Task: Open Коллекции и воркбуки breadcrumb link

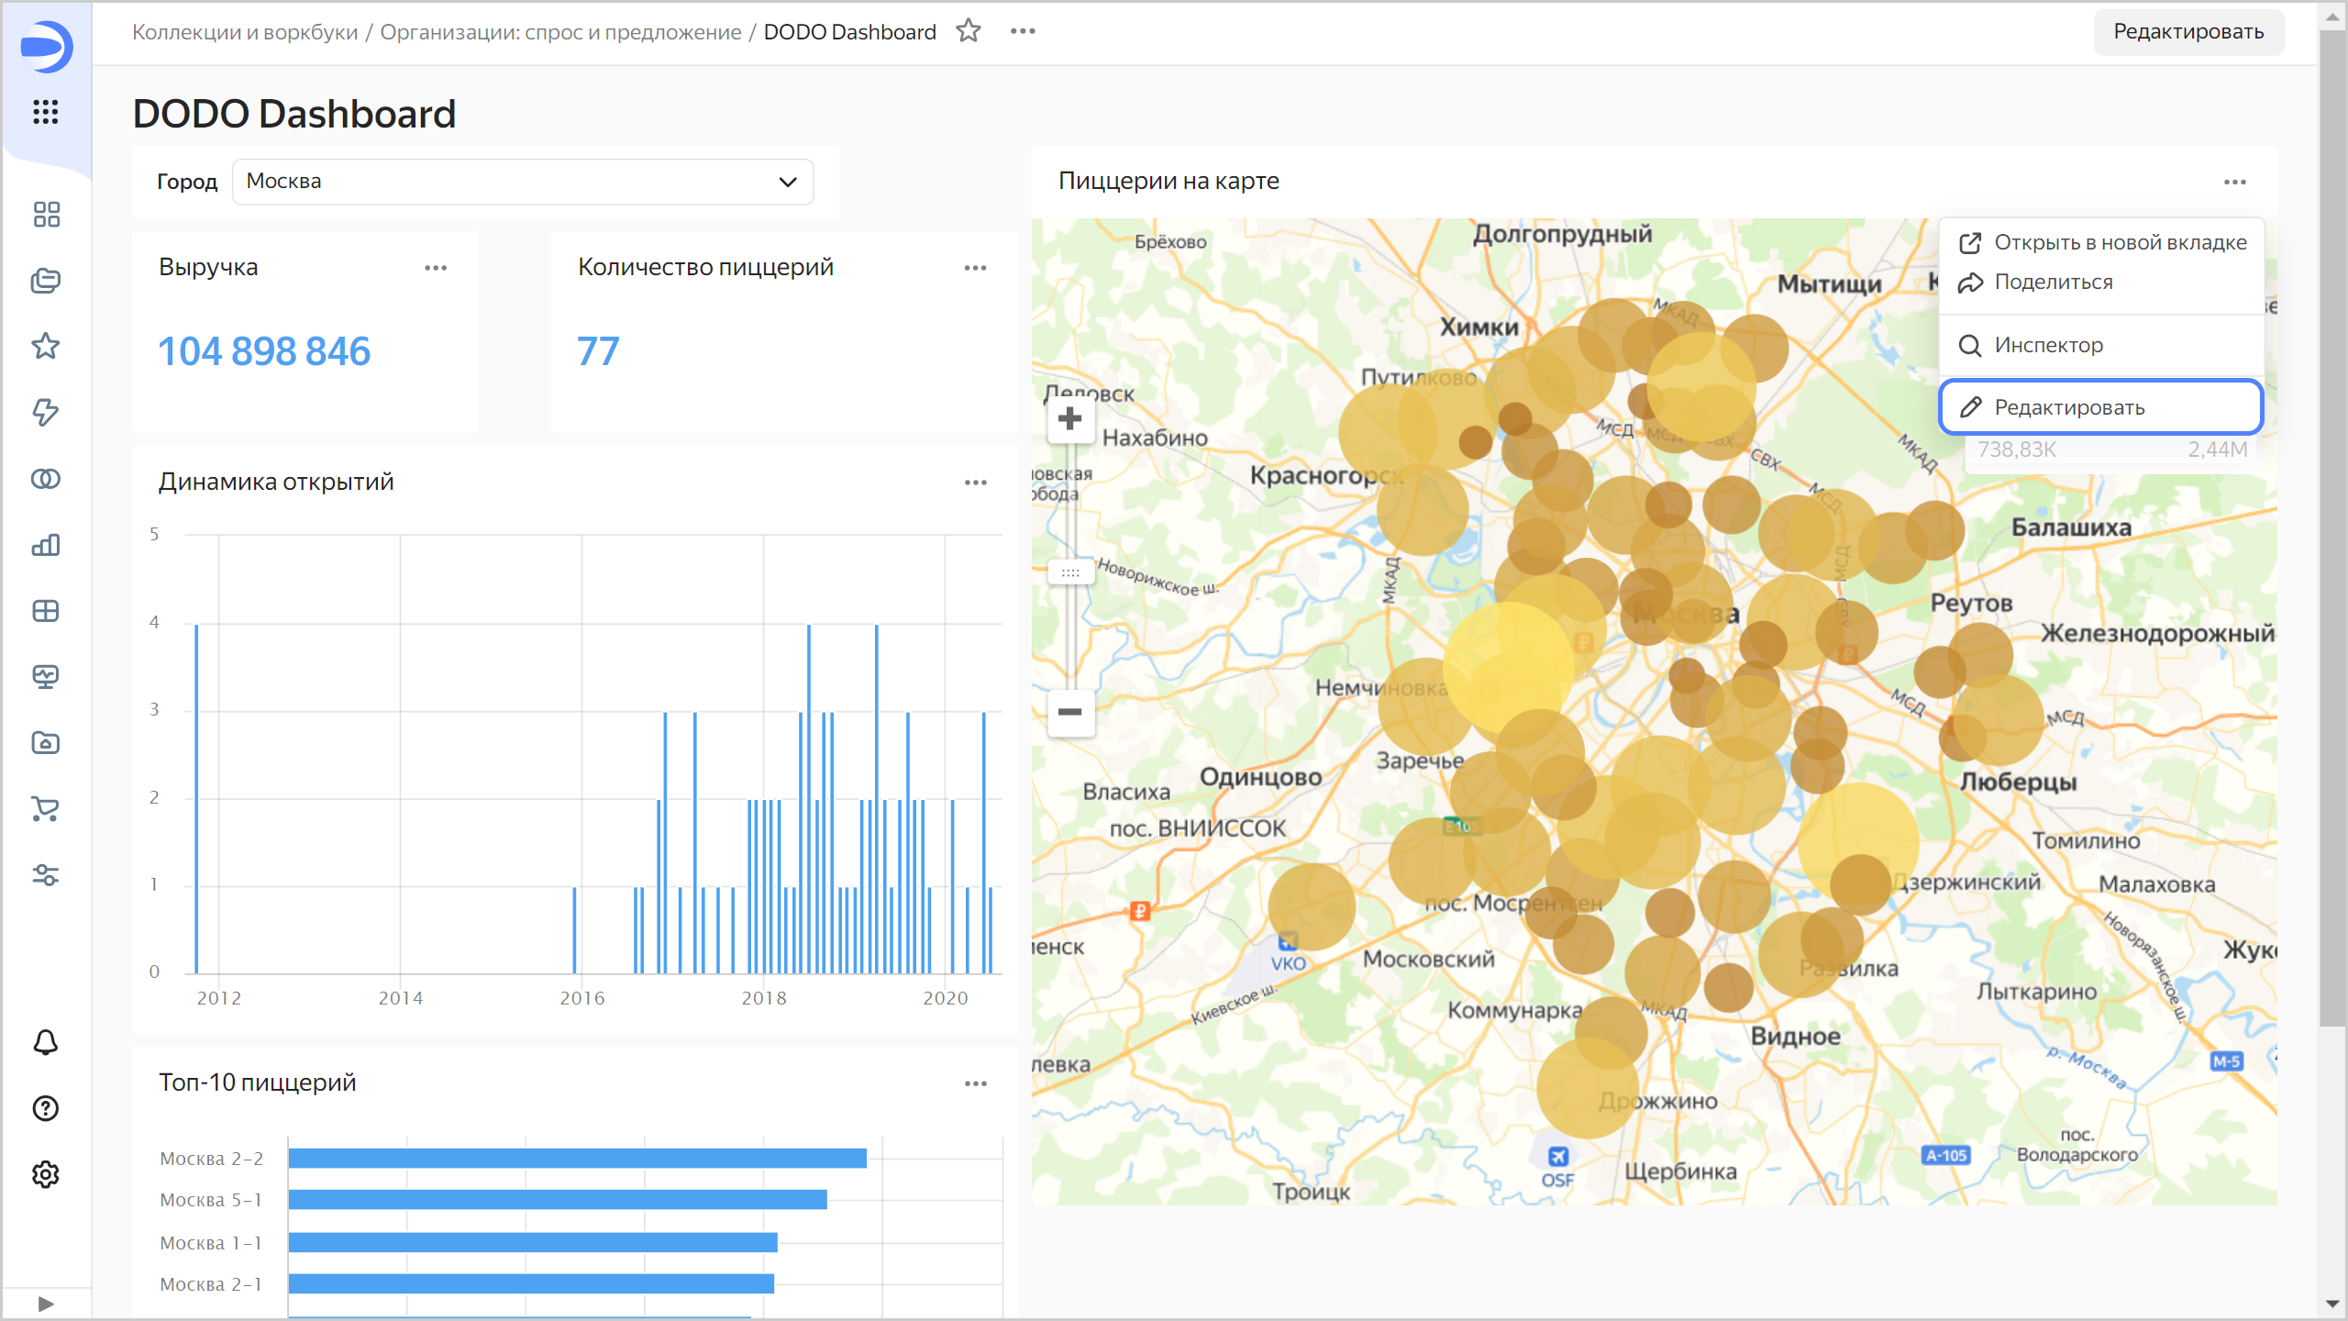Action: point(245,32)
